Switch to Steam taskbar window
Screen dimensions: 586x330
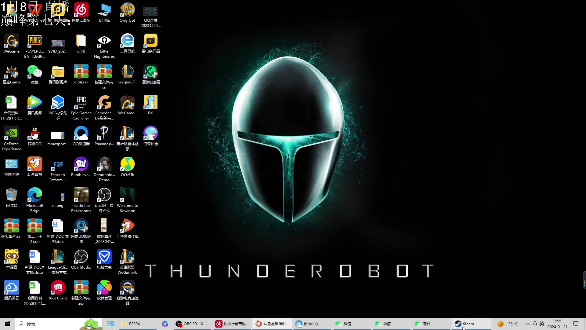point(471,324)
